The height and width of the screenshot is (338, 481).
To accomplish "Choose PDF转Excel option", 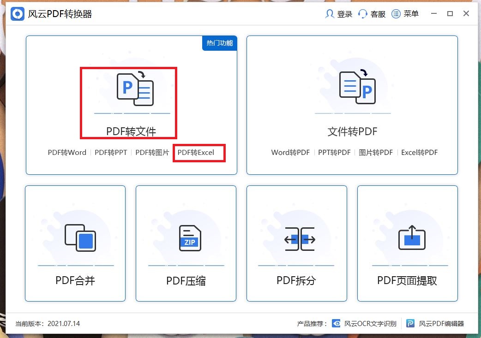I will (196, 152).
